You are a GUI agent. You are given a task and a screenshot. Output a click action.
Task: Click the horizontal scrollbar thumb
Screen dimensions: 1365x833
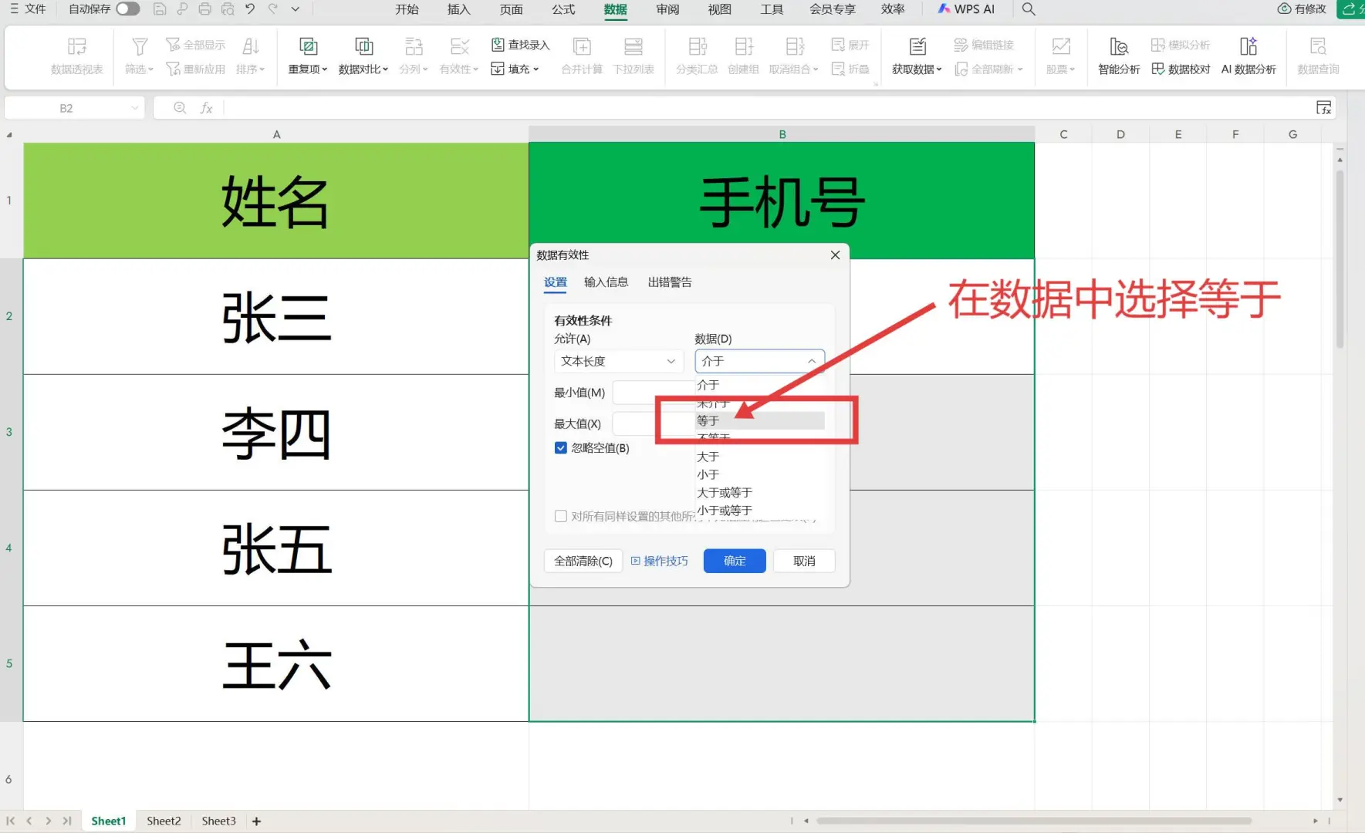[x=1034, y=821]
